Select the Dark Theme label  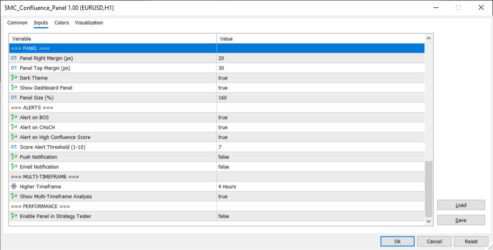pos(34,78)
